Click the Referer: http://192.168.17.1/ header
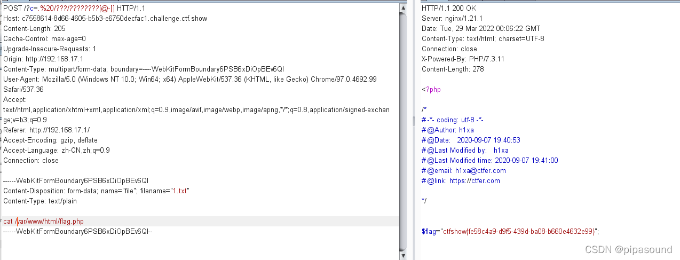 click(x=46, y=130)
